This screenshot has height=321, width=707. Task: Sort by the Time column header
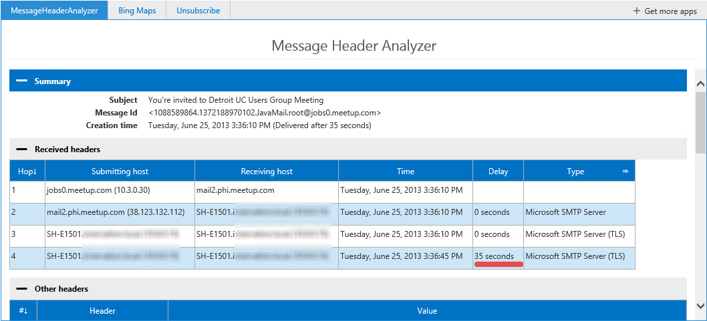tap(406, 171)
